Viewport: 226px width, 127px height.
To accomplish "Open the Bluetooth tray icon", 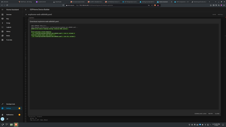I will 205,125.
